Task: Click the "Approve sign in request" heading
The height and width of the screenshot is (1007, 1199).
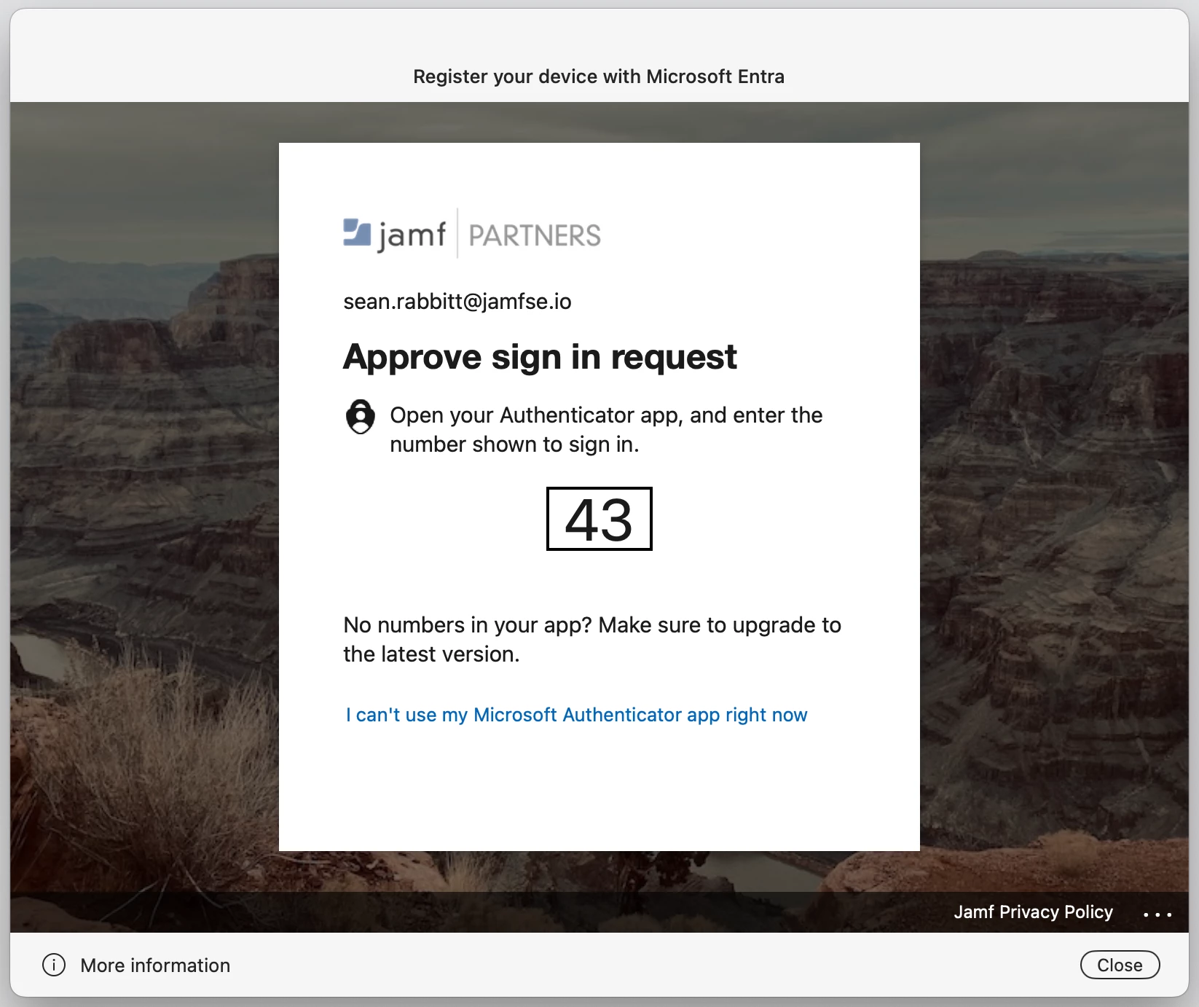Action: click(540, 357)
